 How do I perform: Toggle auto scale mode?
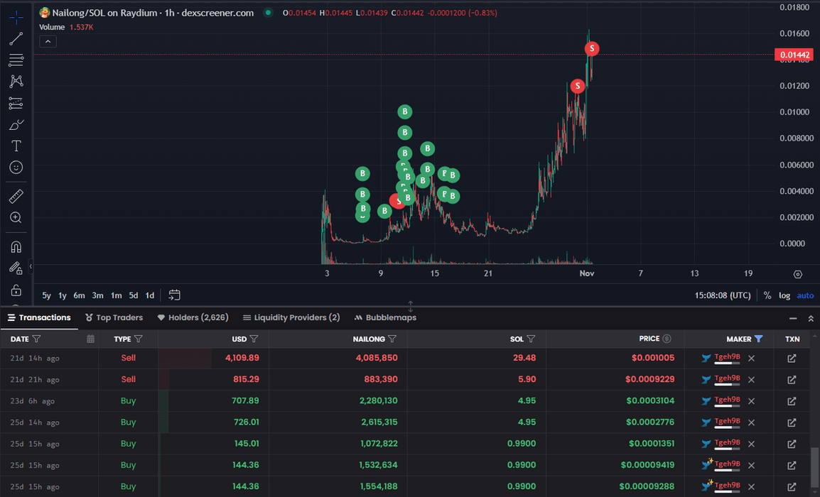(805, 295)
